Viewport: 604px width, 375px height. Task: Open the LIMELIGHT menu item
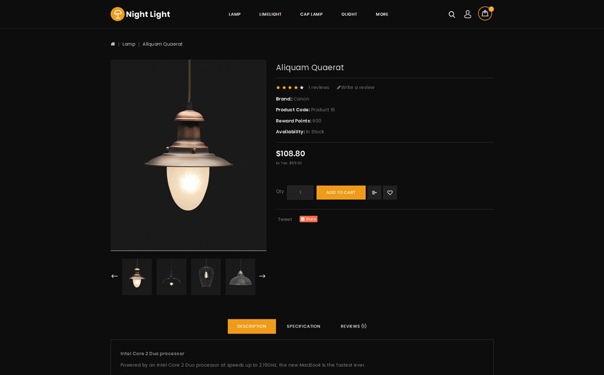[270, 14]
